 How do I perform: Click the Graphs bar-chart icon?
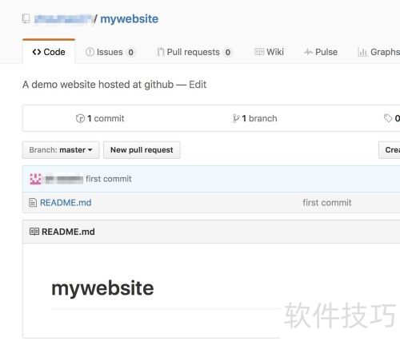point(362,52)
